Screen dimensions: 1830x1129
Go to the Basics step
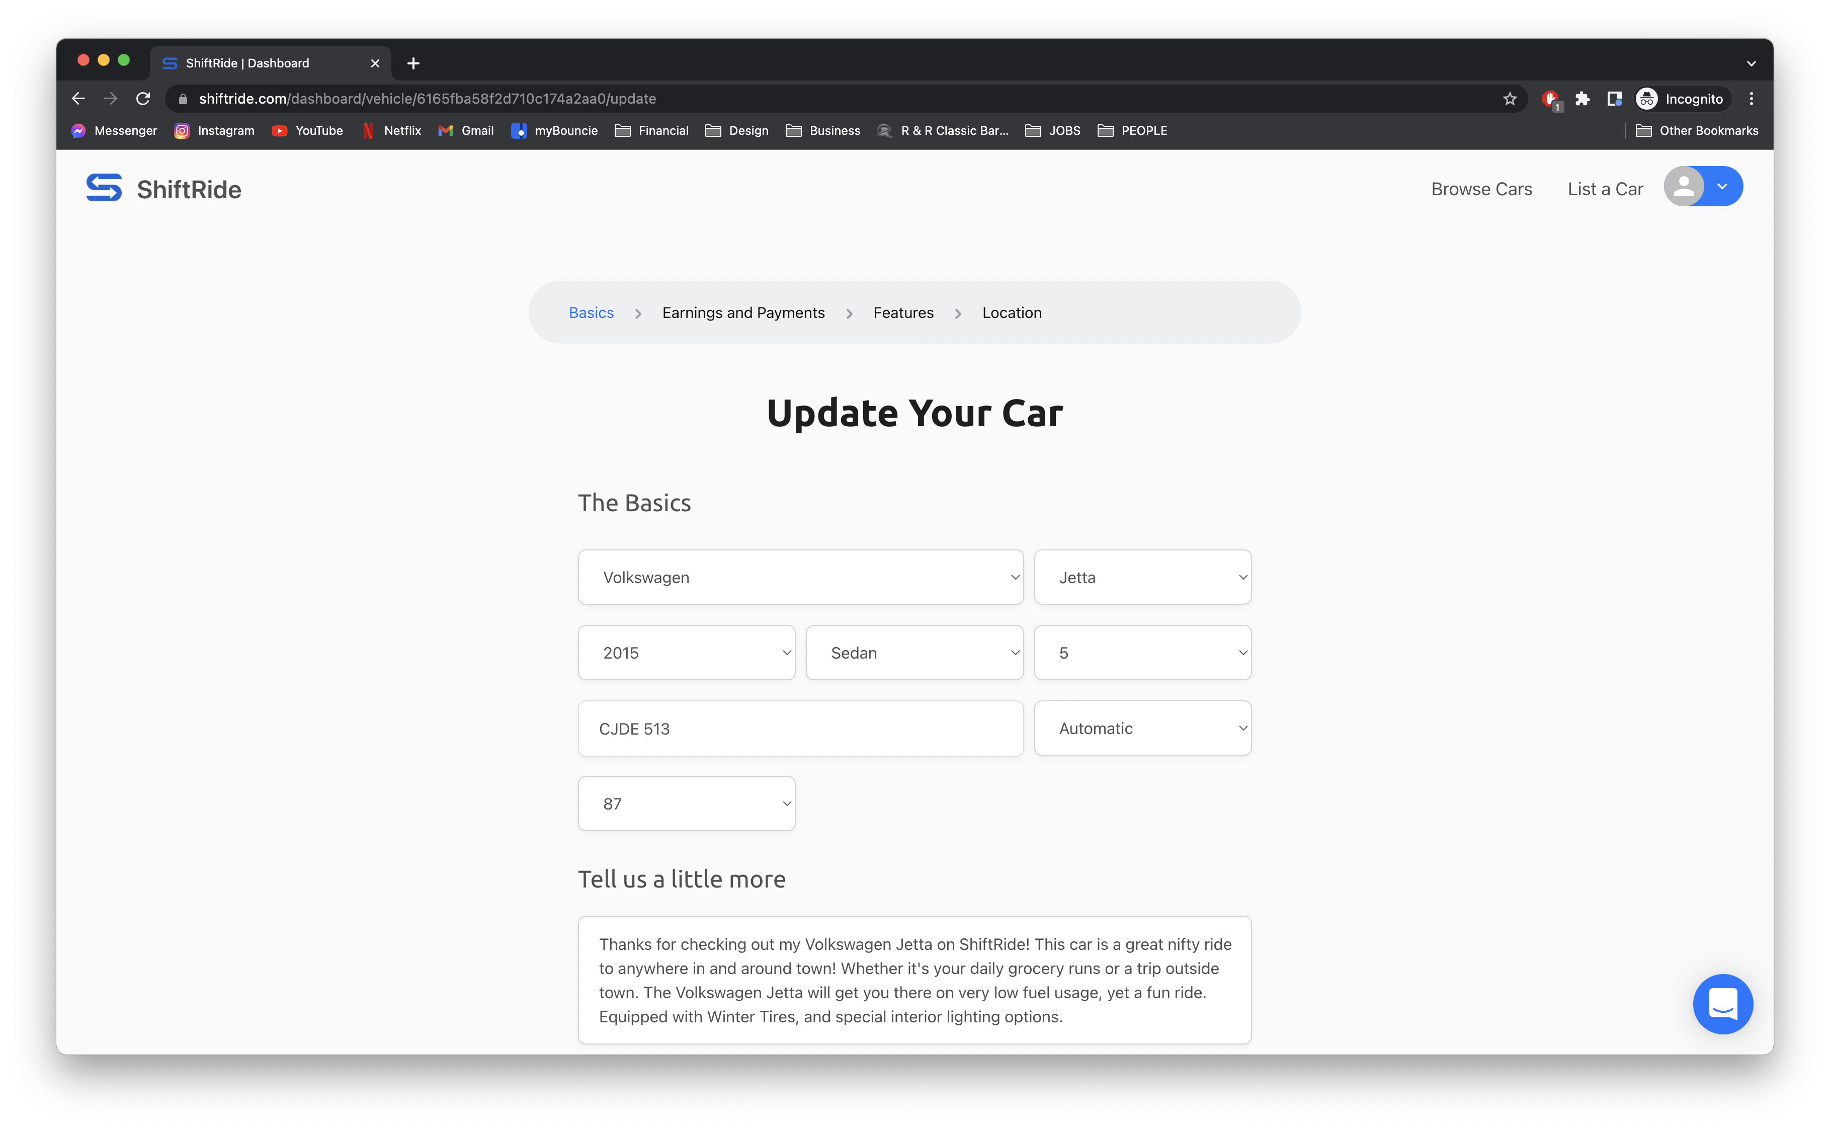[x=591, y=312]
